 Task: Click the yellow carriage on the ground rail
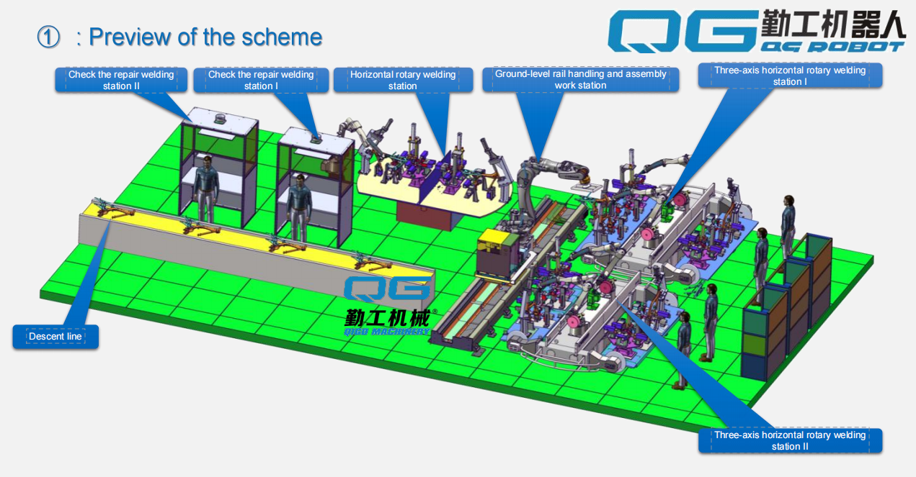pyautogui.click(x=499, y=252)
